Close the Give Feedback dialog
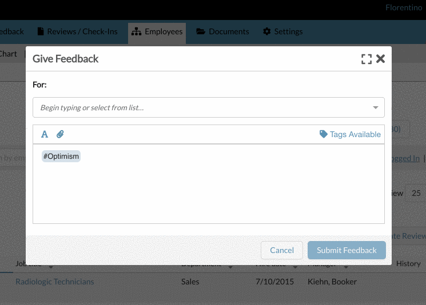 [380, 59]
